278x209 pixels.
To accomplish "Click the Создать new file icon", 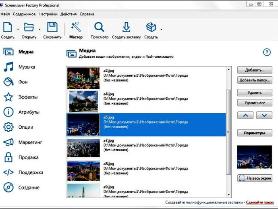I will (x=8, y=27).
